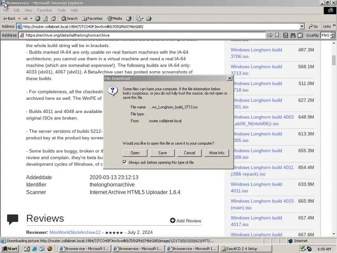Click More Info in the File Download dialog
Screen dimensions: 337x253
pos(217,153)
